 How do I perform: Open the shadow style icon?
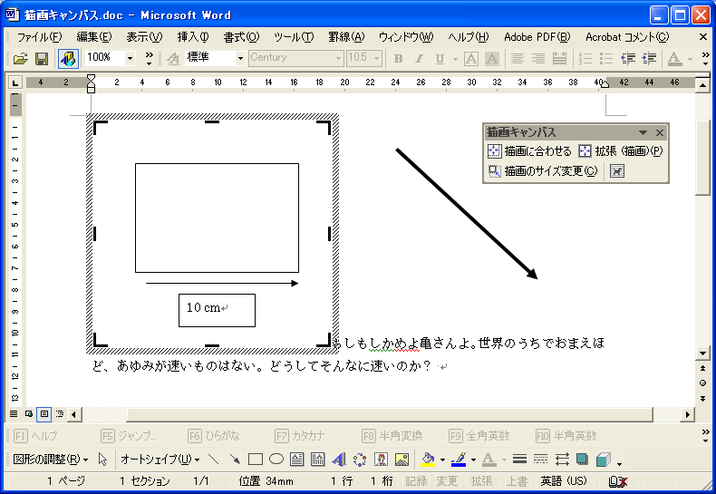582,460
